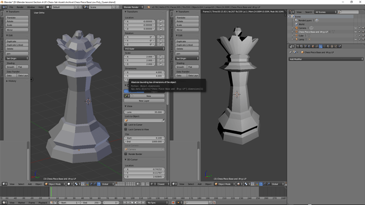The height and width of the screenshot is (205, 365).
Task: Adjust the Scale X 2.000 field
Action: 140,57
